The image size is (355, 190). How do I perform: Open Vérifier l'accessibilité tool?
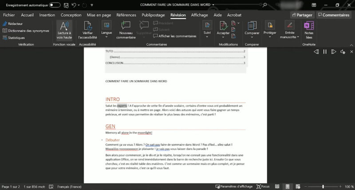[x=87, y=30]
